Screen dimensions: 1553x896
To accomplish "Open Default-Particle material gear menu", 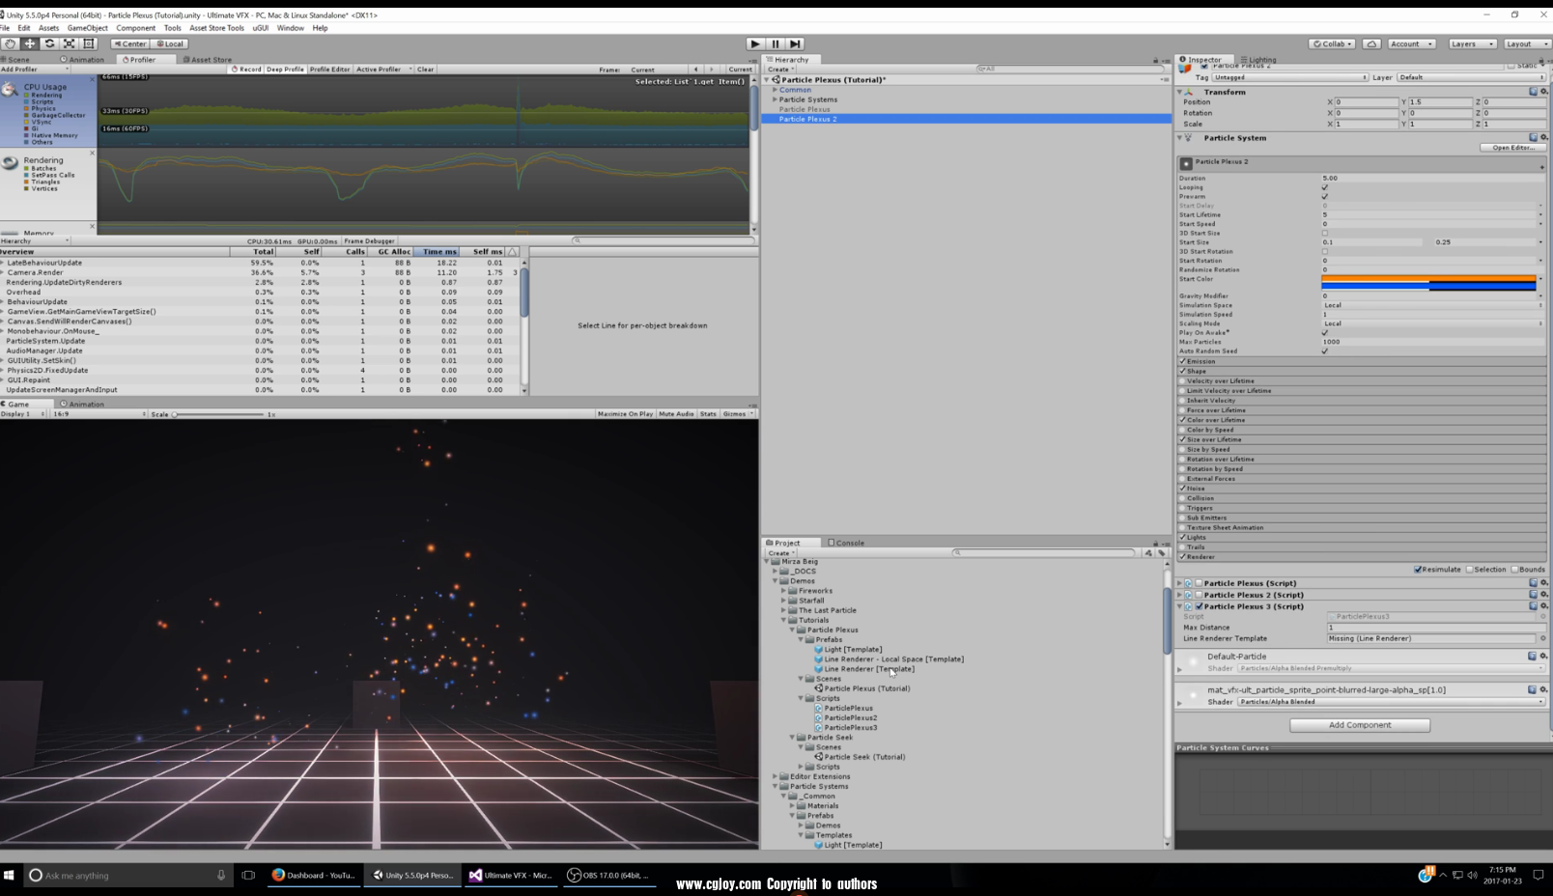I will [x=1543, y=656].
